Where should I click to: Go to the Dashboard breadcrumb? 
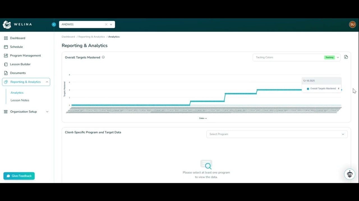(68, 37)
